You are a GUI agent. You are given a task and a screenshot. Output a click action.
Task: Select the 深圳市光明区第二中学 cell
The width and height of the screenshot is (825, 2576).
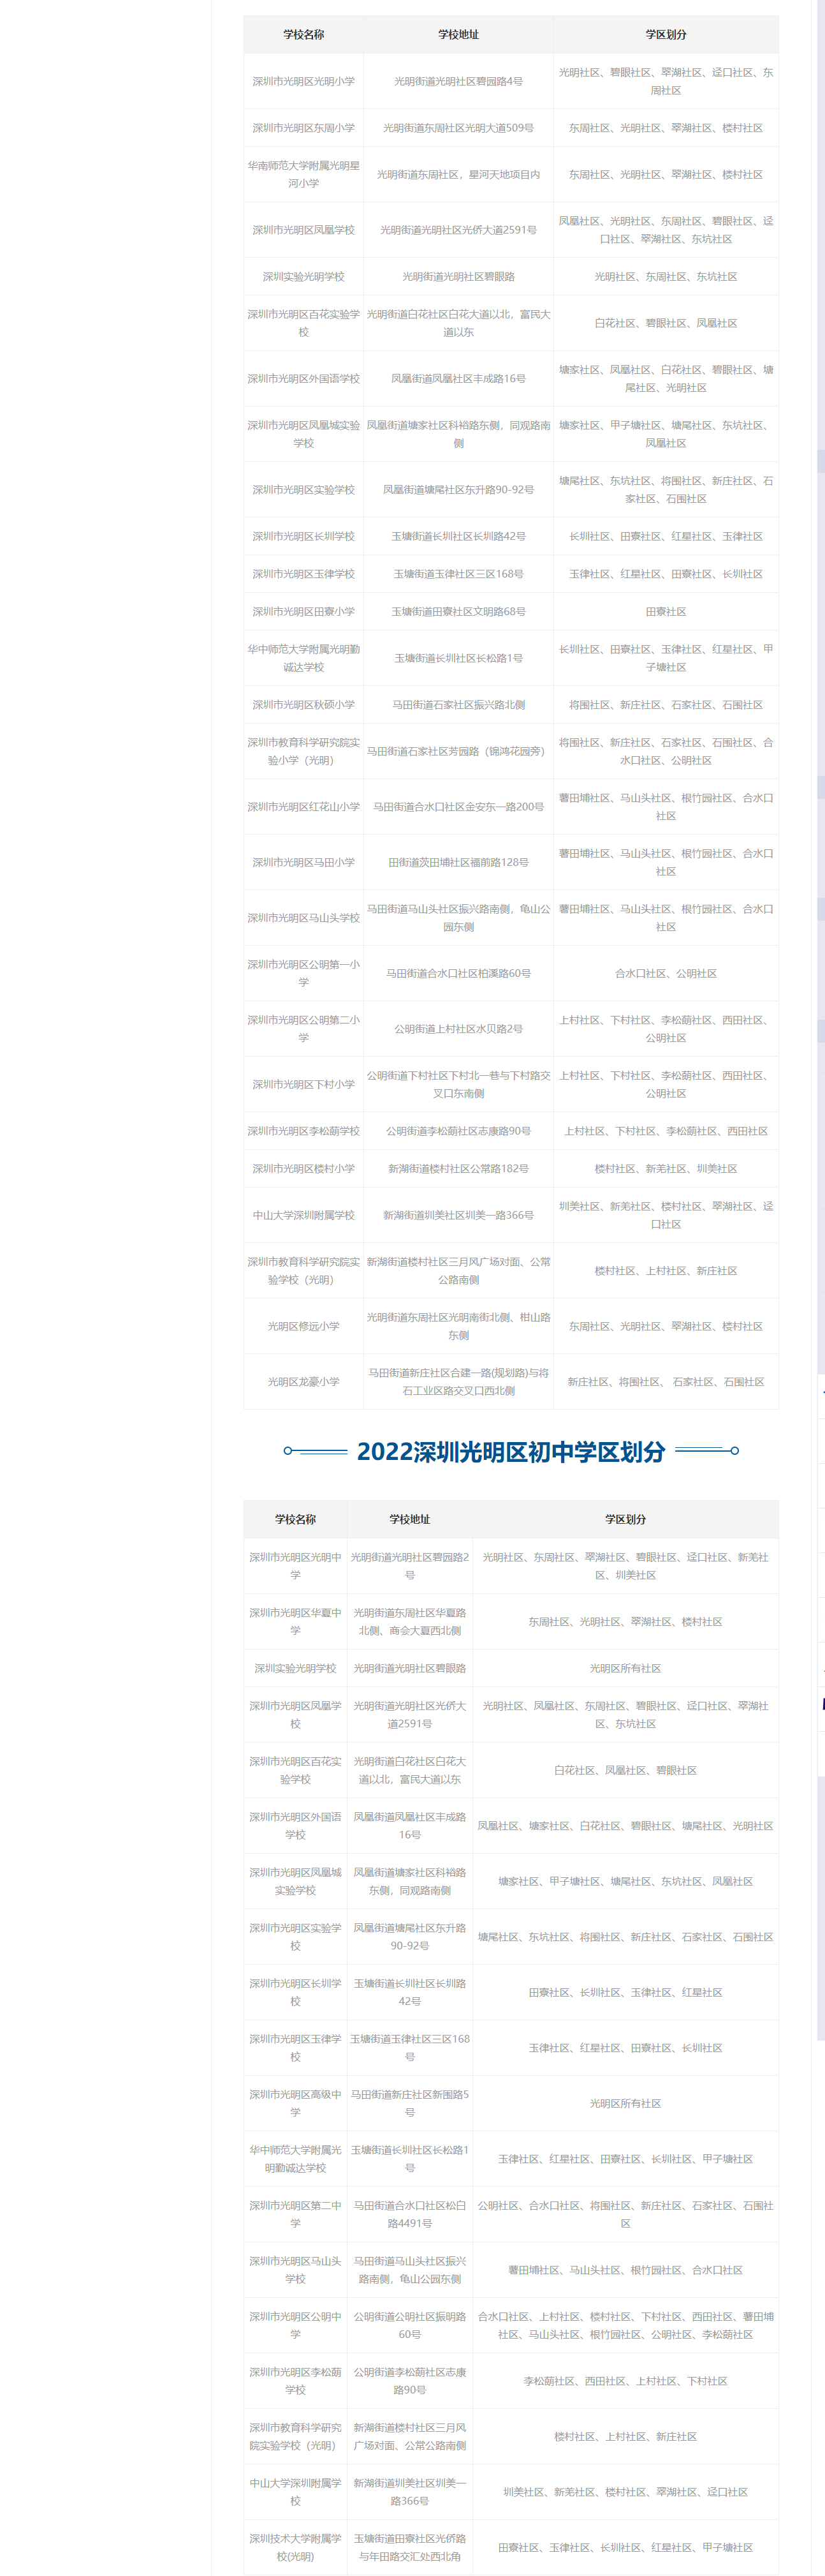pyautogui.click(x=296, y=2214)
